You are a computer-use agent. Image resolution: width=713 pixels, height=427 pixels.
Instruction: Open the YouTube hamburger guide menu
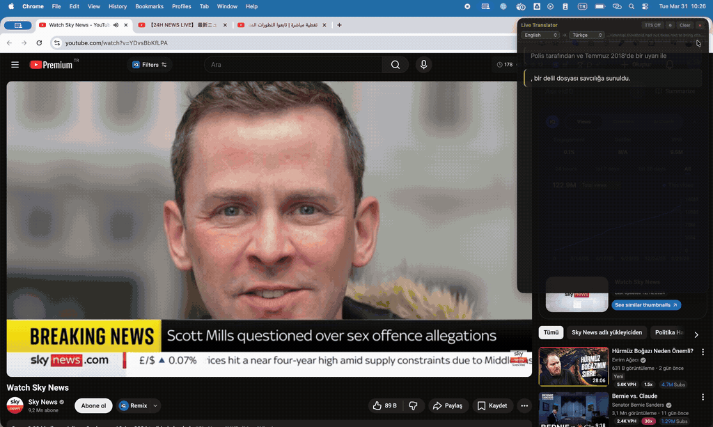tap(15, 65)
